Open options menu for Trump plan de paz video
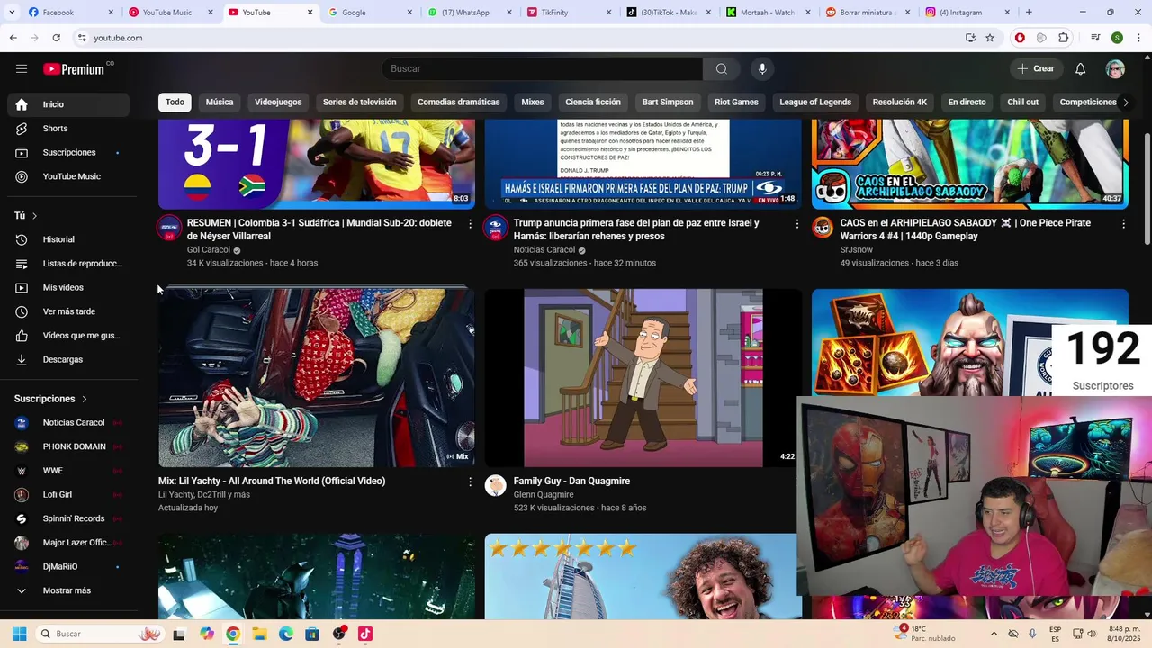1152x648 pixels. (796, 223)
